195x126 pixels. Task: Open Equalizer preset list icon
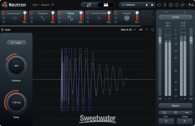pyautogui.click(x=32, y=18)
